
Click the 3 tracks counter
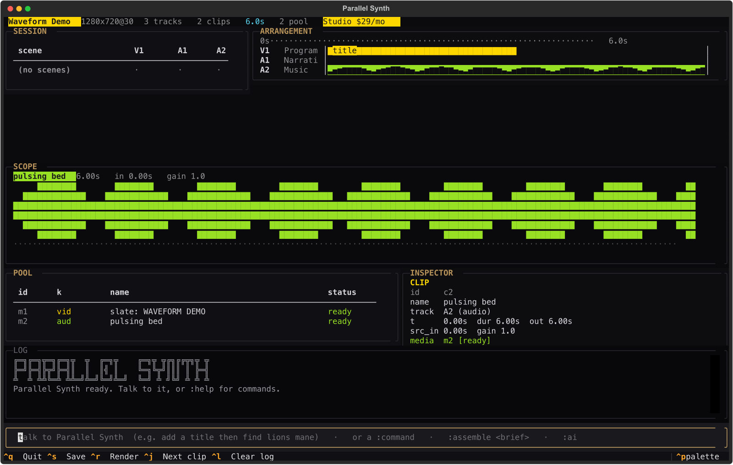pos(163,22)
